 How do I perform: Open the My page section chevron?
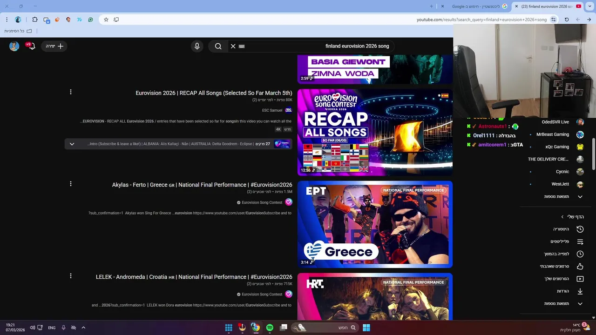coord(562,217)
